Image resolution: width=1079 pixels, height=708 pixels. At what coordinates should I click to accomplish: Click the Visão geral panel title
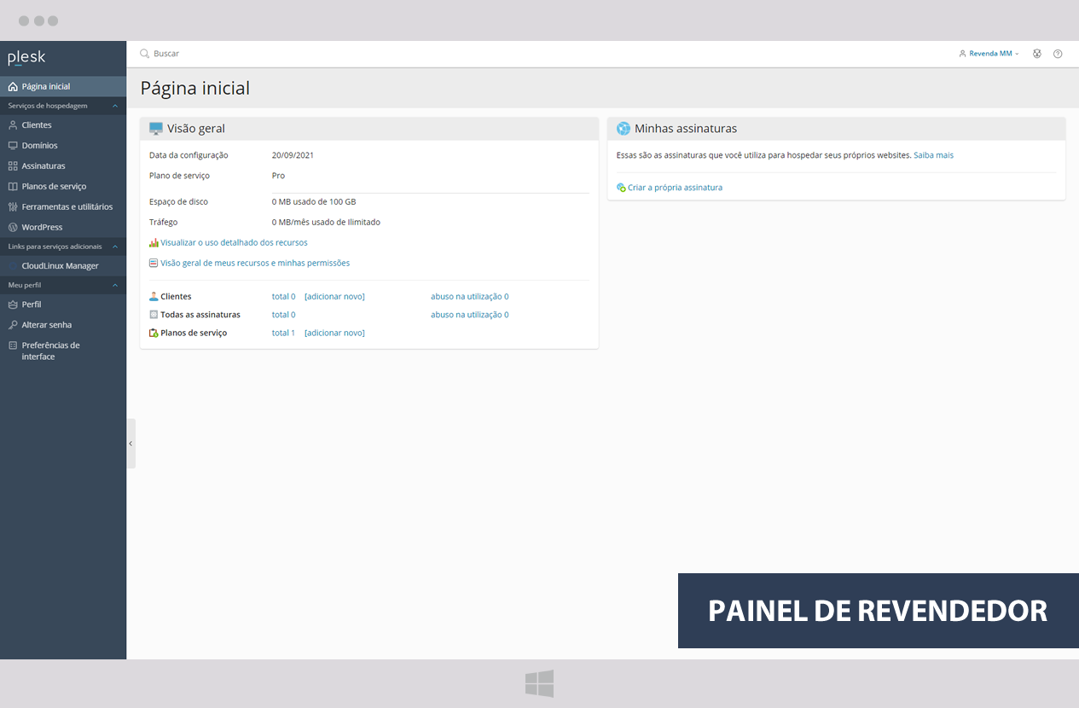pyautogui.click(x=196, y=129)
